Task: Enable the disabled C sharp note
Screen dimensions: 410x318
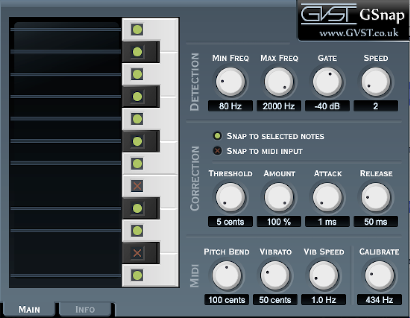Action: (138, 253)
